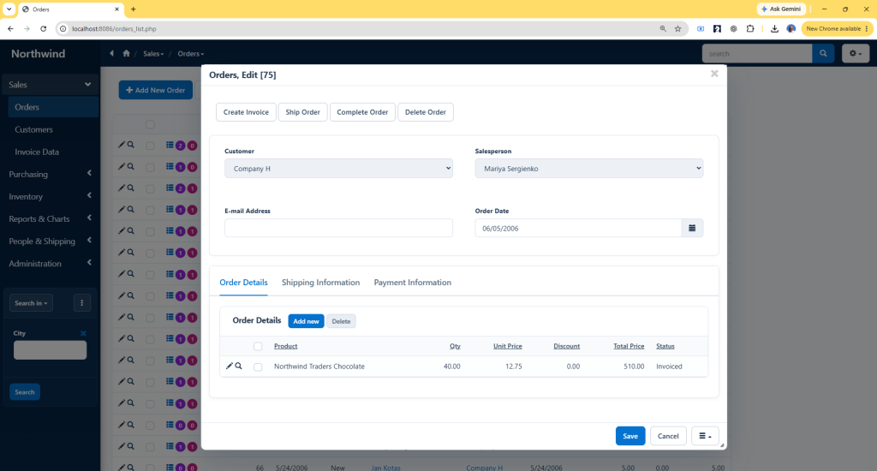The image size is (877, 471).
Task: Cancel the order edit
Action: point(668,436)
